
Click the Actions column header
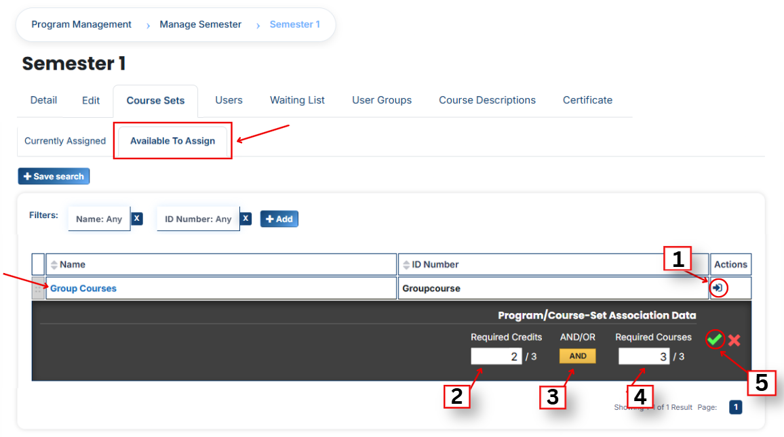(730, 265)
